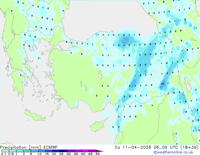Click the 'ECMWF' model label
Screen dimensions: 200x155
coord(51,147)
